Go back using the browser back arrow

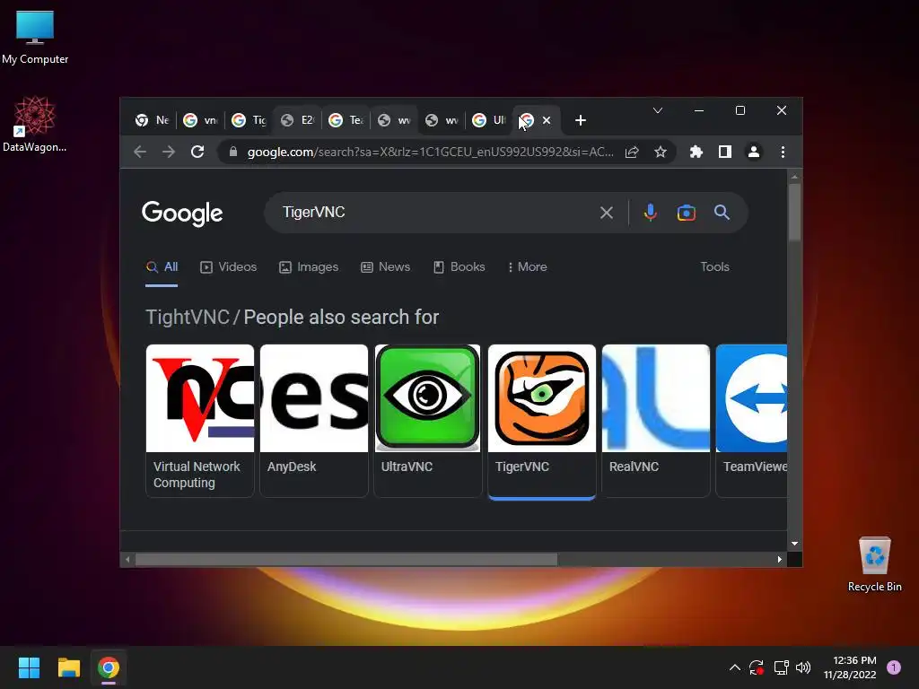pyautogui.click(x=139, y=152)
